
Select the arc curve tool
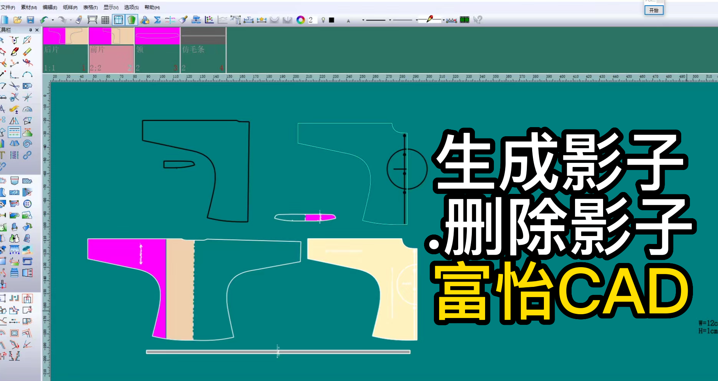point(27,74)
